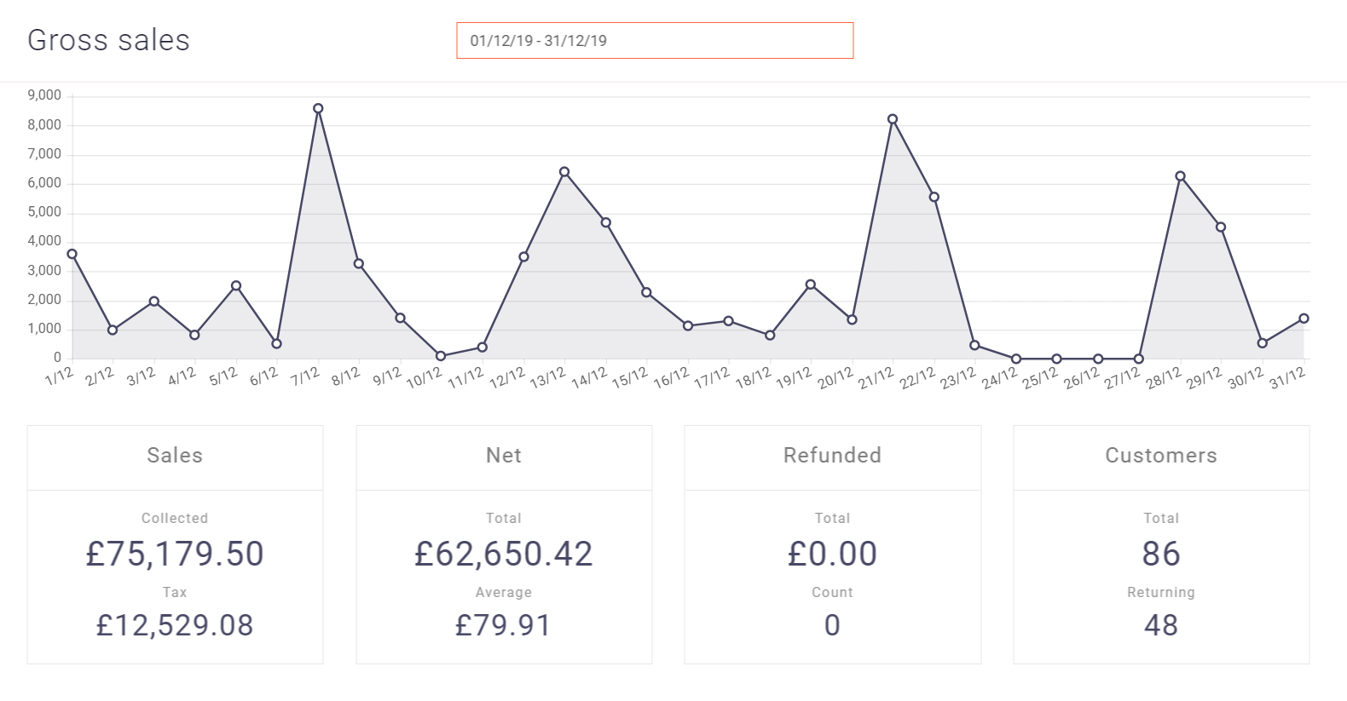Select the 25/12 zero-sales data point

coord(1057,359)
